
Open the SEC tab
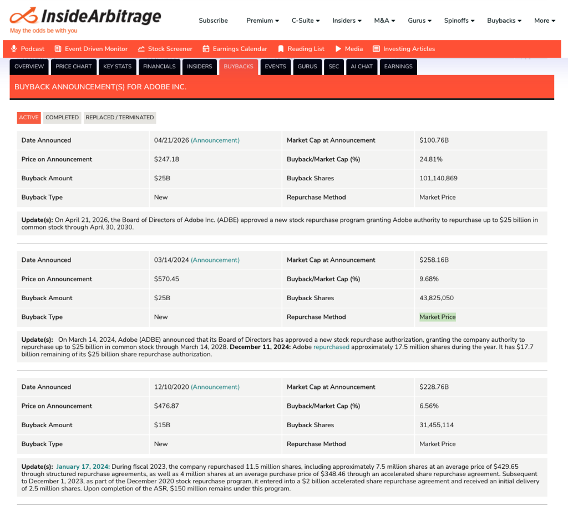click(x=333, y=67)
